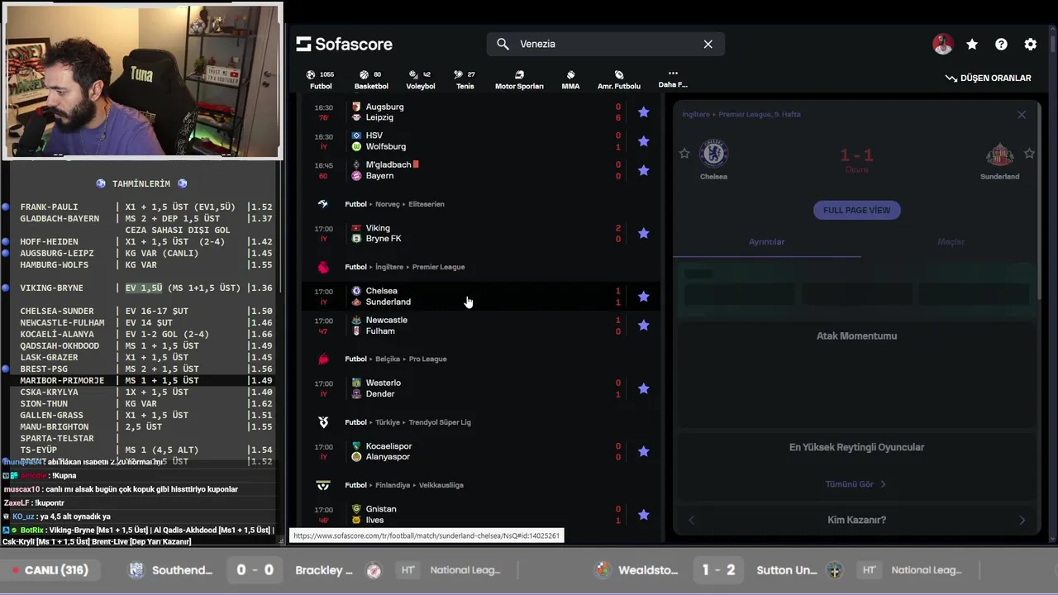
Task: Go to next Kim Kazanır card
Action: click(x=1022, y=520)
